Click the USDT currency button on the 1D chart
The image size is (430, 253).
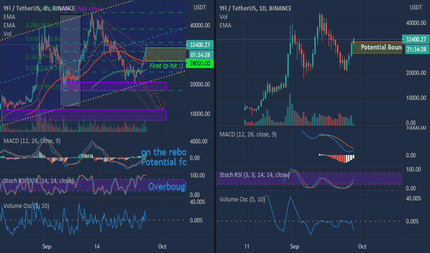coord(416,8)
